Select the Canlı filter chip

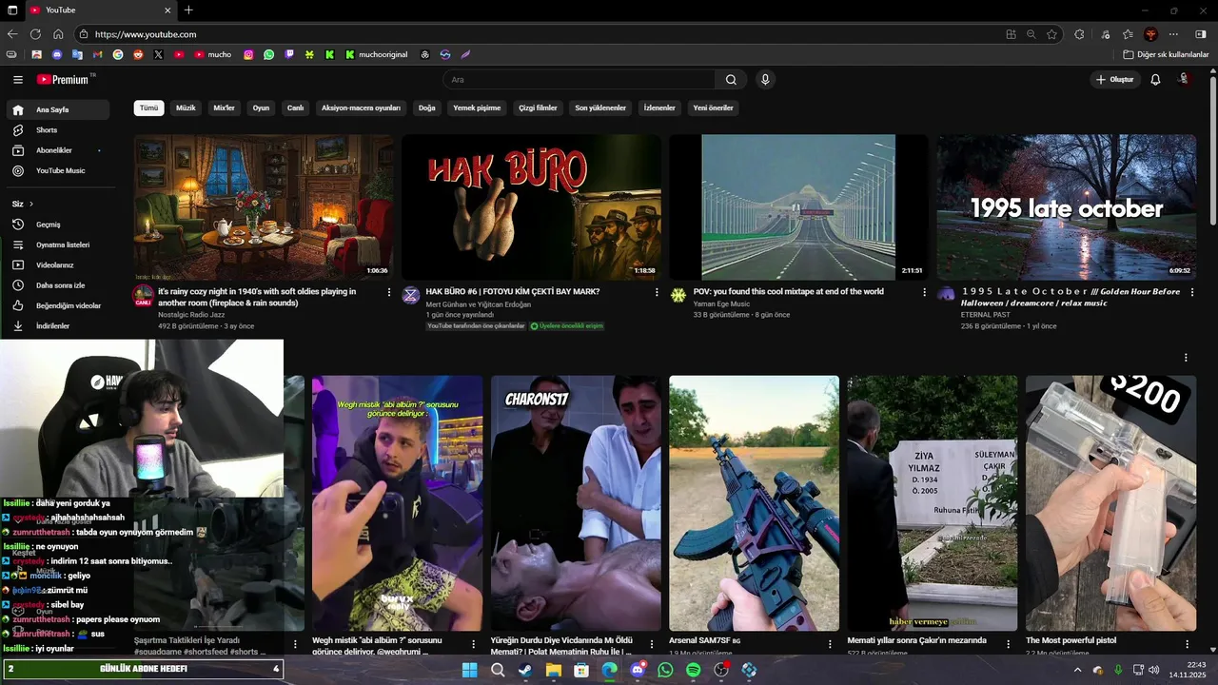click(295, 108)
